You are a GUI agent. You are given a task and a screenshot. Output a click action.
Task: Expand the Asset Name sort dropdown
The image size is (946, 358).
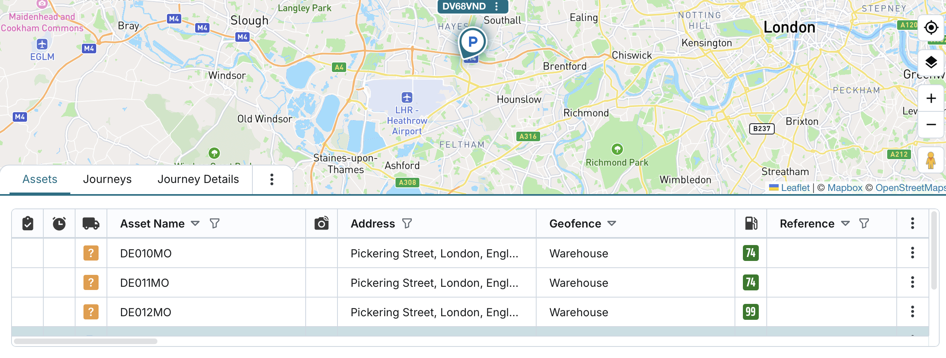(195, 224)
